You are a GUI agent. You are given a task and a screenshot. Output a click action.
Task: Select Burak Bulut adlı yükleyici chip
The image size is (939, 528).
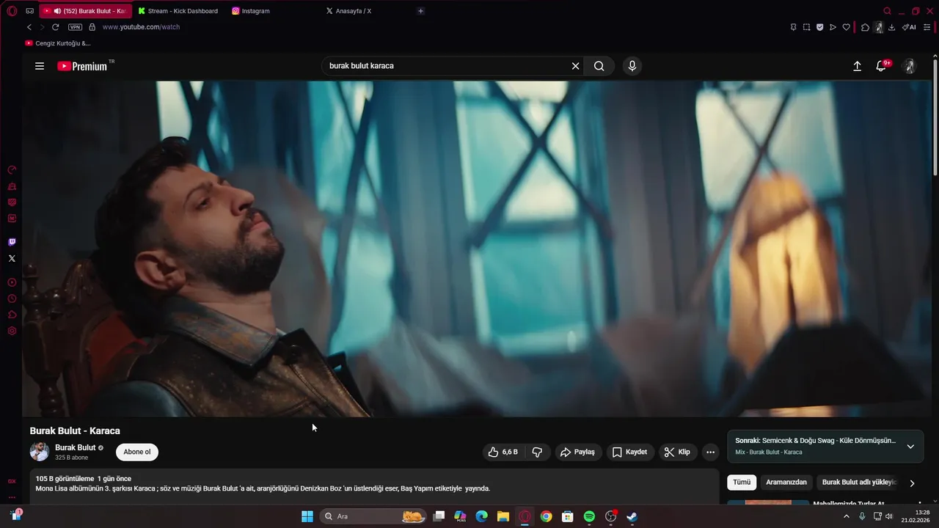click(x=858, y=483)
